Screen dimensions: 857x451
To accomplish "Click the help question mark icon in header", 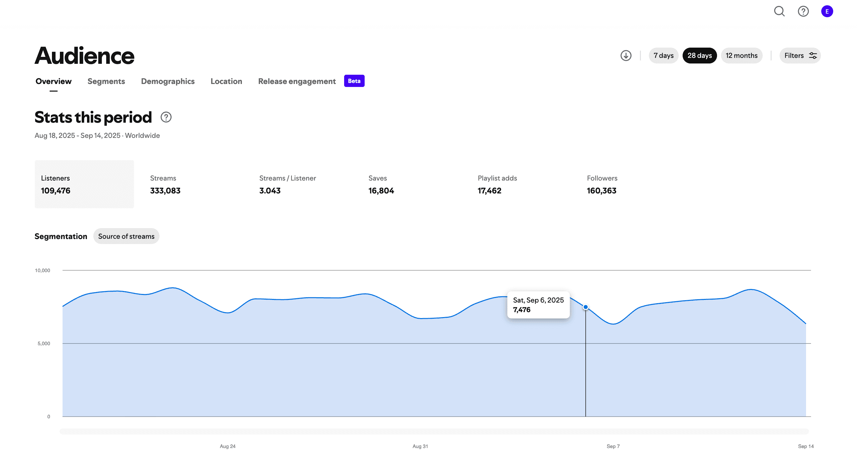I will pos(803,11).
